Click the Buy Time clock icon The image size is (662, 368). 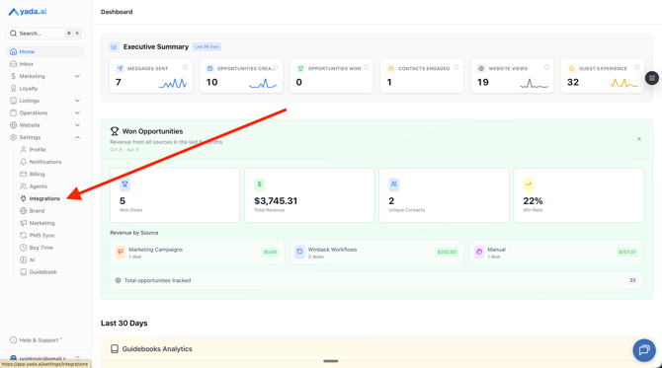tap(24, 248)
